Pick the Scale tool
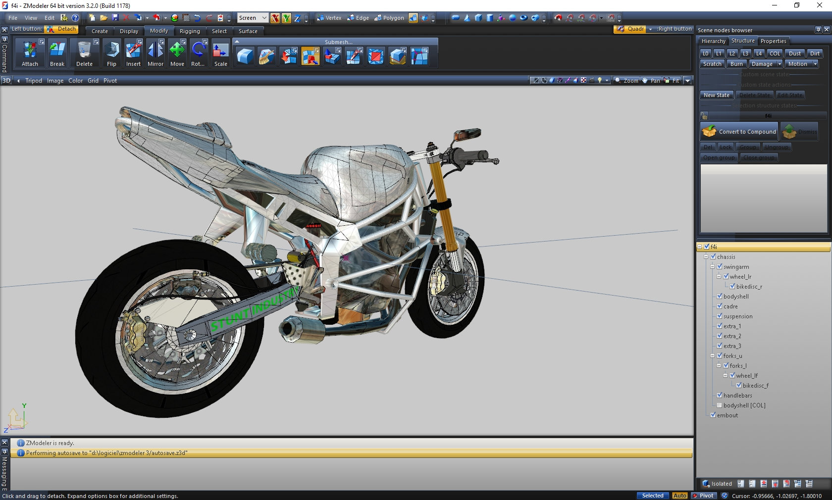This screenshot has height=500, width=832. tap(220, 50)
